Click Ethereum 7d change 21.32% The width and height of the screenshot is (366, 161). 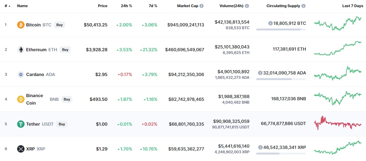148,50
